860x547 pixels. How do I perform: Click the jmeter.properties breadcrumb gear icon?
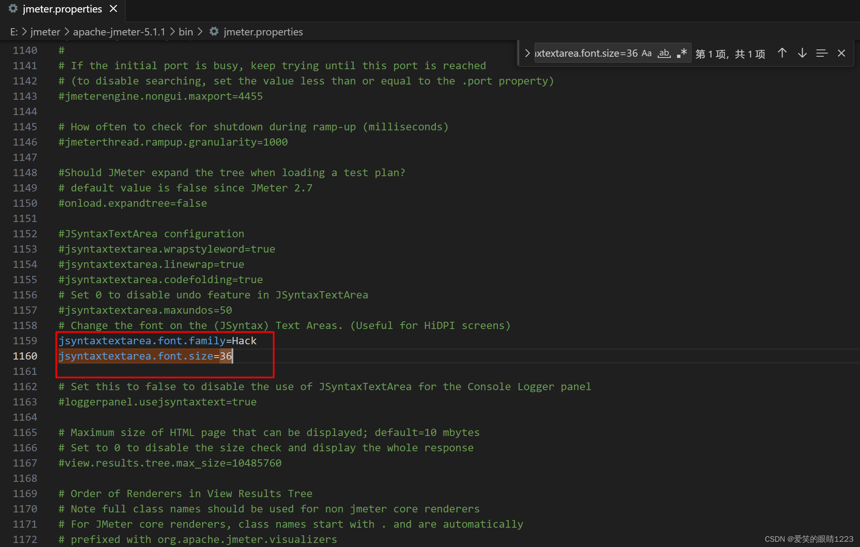click(x=214, y=31)
